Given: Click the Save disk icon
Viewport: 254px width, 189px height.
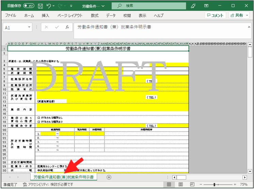Looking at the screenshot, I should (40, 6).
